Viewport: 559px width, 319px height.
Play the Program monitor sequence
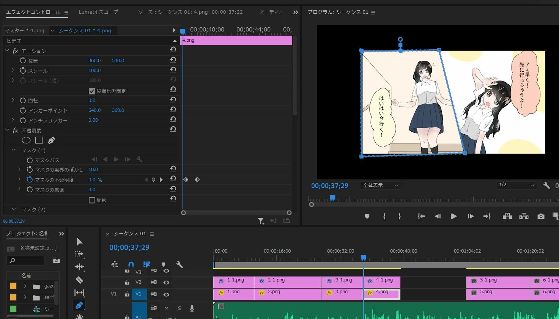point(453,216)
